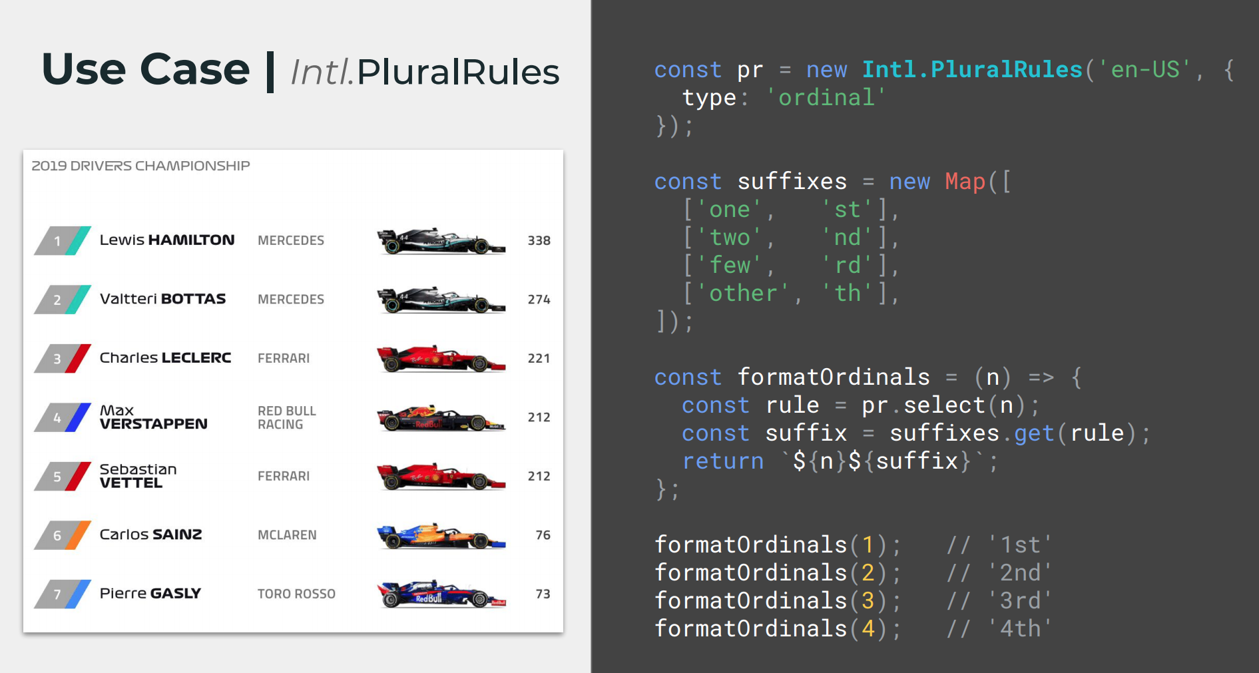Click Valtteri Bottas's Mercedes car image

pyautogui.click(x=441, y=300)
